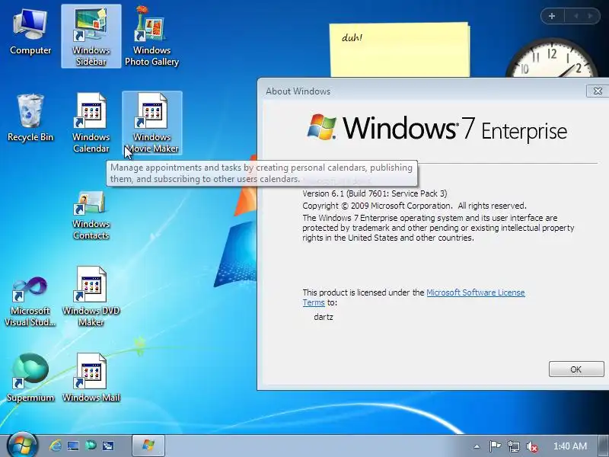Select the Windows Mail shortcut
Image resolution: width=609 pixels, height=457 pixels.
pyautogui.click(x=91, y=378)
